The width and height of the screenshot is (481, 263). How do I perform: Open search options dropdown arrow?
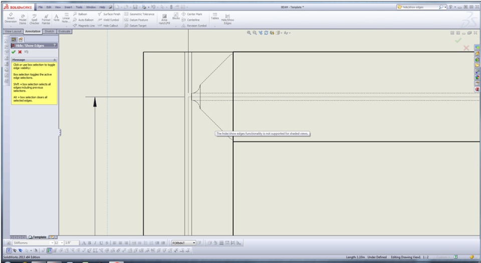coord(445,7)
